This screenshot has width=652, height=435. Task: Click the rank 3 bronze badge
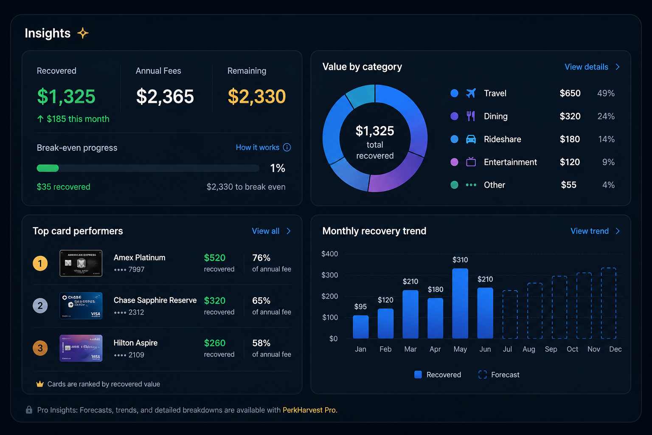tap(40, 348)
